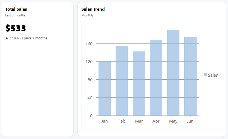Click the Sales legend label
228x139 pixels.
click(x=213, y=75)
